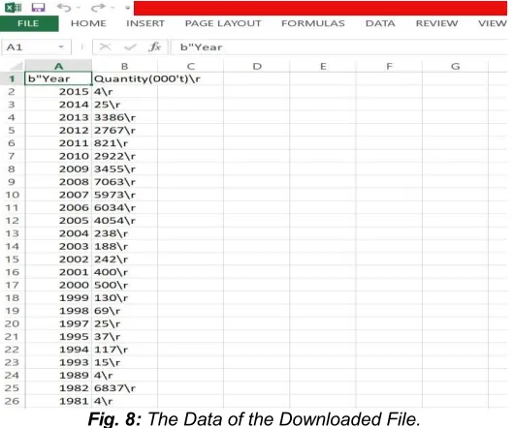Open the FORMULAS tab
This screenshot has height=428, width=514.
click(x=313, y=23)
